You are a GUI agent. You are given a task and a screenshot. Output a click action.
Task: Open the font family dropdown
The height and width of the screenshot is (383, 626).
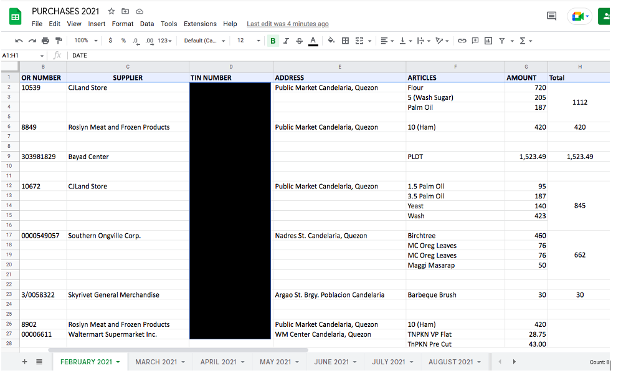[x=204, y=41]
